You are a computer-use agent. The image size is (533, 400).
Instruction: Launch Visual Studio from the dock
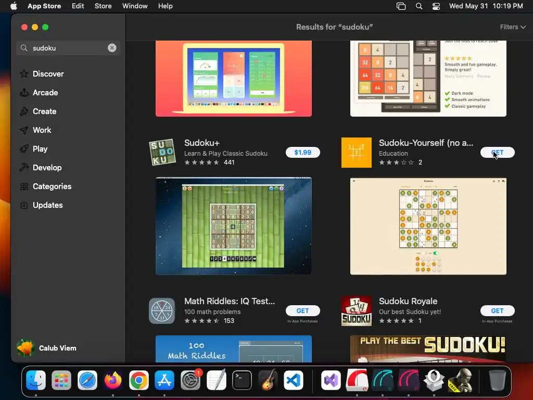click(331, 380)
